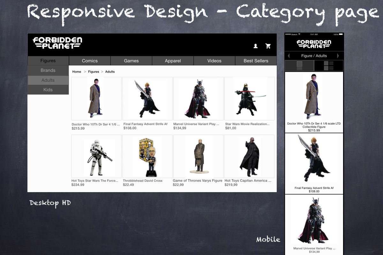Open the Figures tab in desktop nav
This screenshot has width=383, height=255.
[x=48, y=61]
